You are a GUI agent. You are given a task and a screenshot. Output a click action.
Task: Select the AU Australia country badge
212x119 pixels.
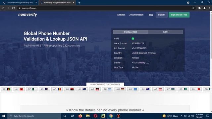pos(145,89)
